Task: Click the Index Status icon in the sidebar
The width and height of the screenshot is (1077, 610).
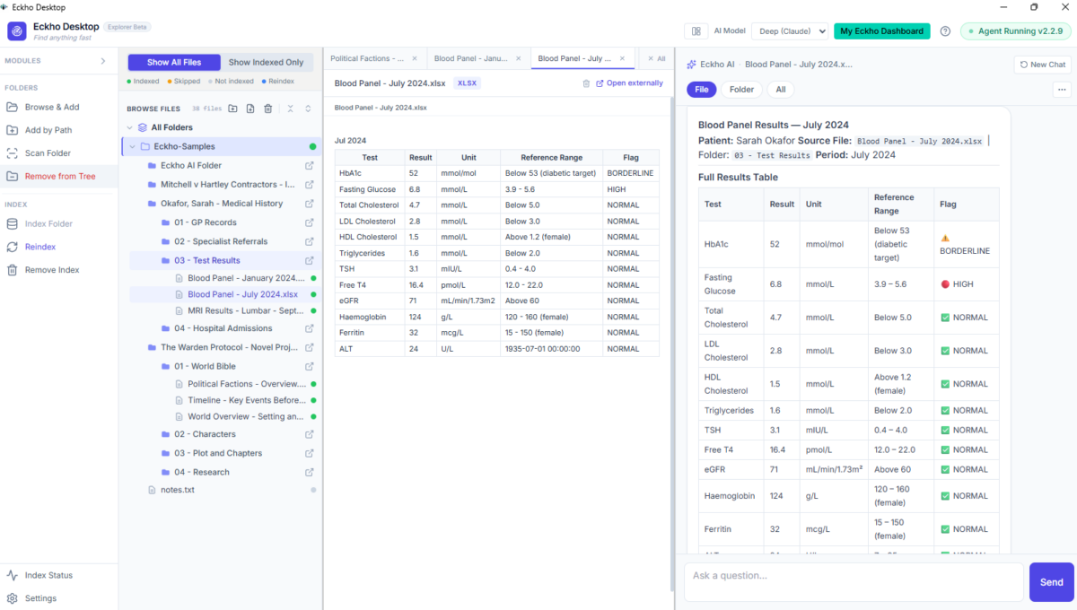Action: pyautogui.click(x=13, y=575)
